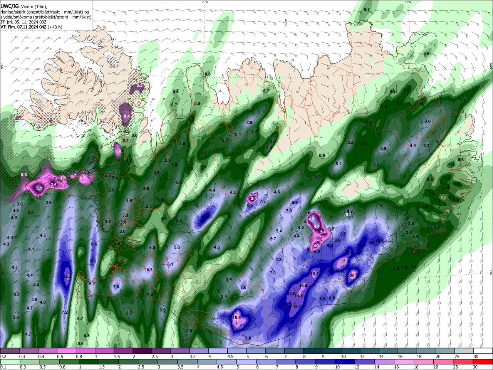Click the 15.2 precipitation value on the map
This screenshot has height=370, width=493.
coord(314,274)
